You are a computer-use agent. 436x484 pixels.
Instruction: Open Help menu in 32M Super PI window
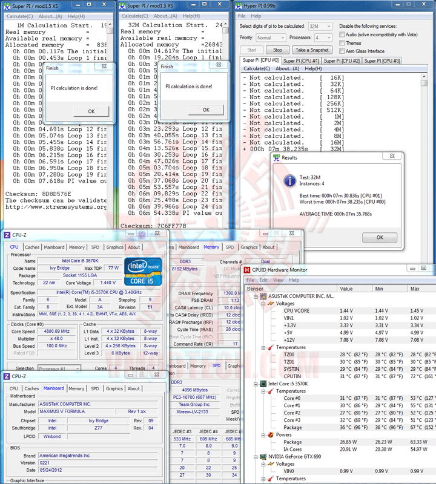[191, 16]
